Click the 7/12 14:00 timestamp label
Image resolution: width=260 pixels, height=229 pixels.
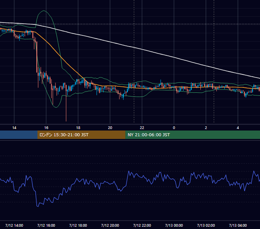[x=14, y=225]
